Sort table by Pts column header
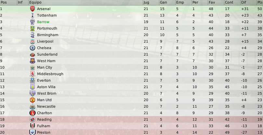The width and height of the screenshot is (263, 135). point(260,3)
